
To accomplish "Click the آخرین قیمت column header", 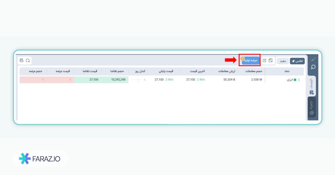I will click(x=197, y=71).
